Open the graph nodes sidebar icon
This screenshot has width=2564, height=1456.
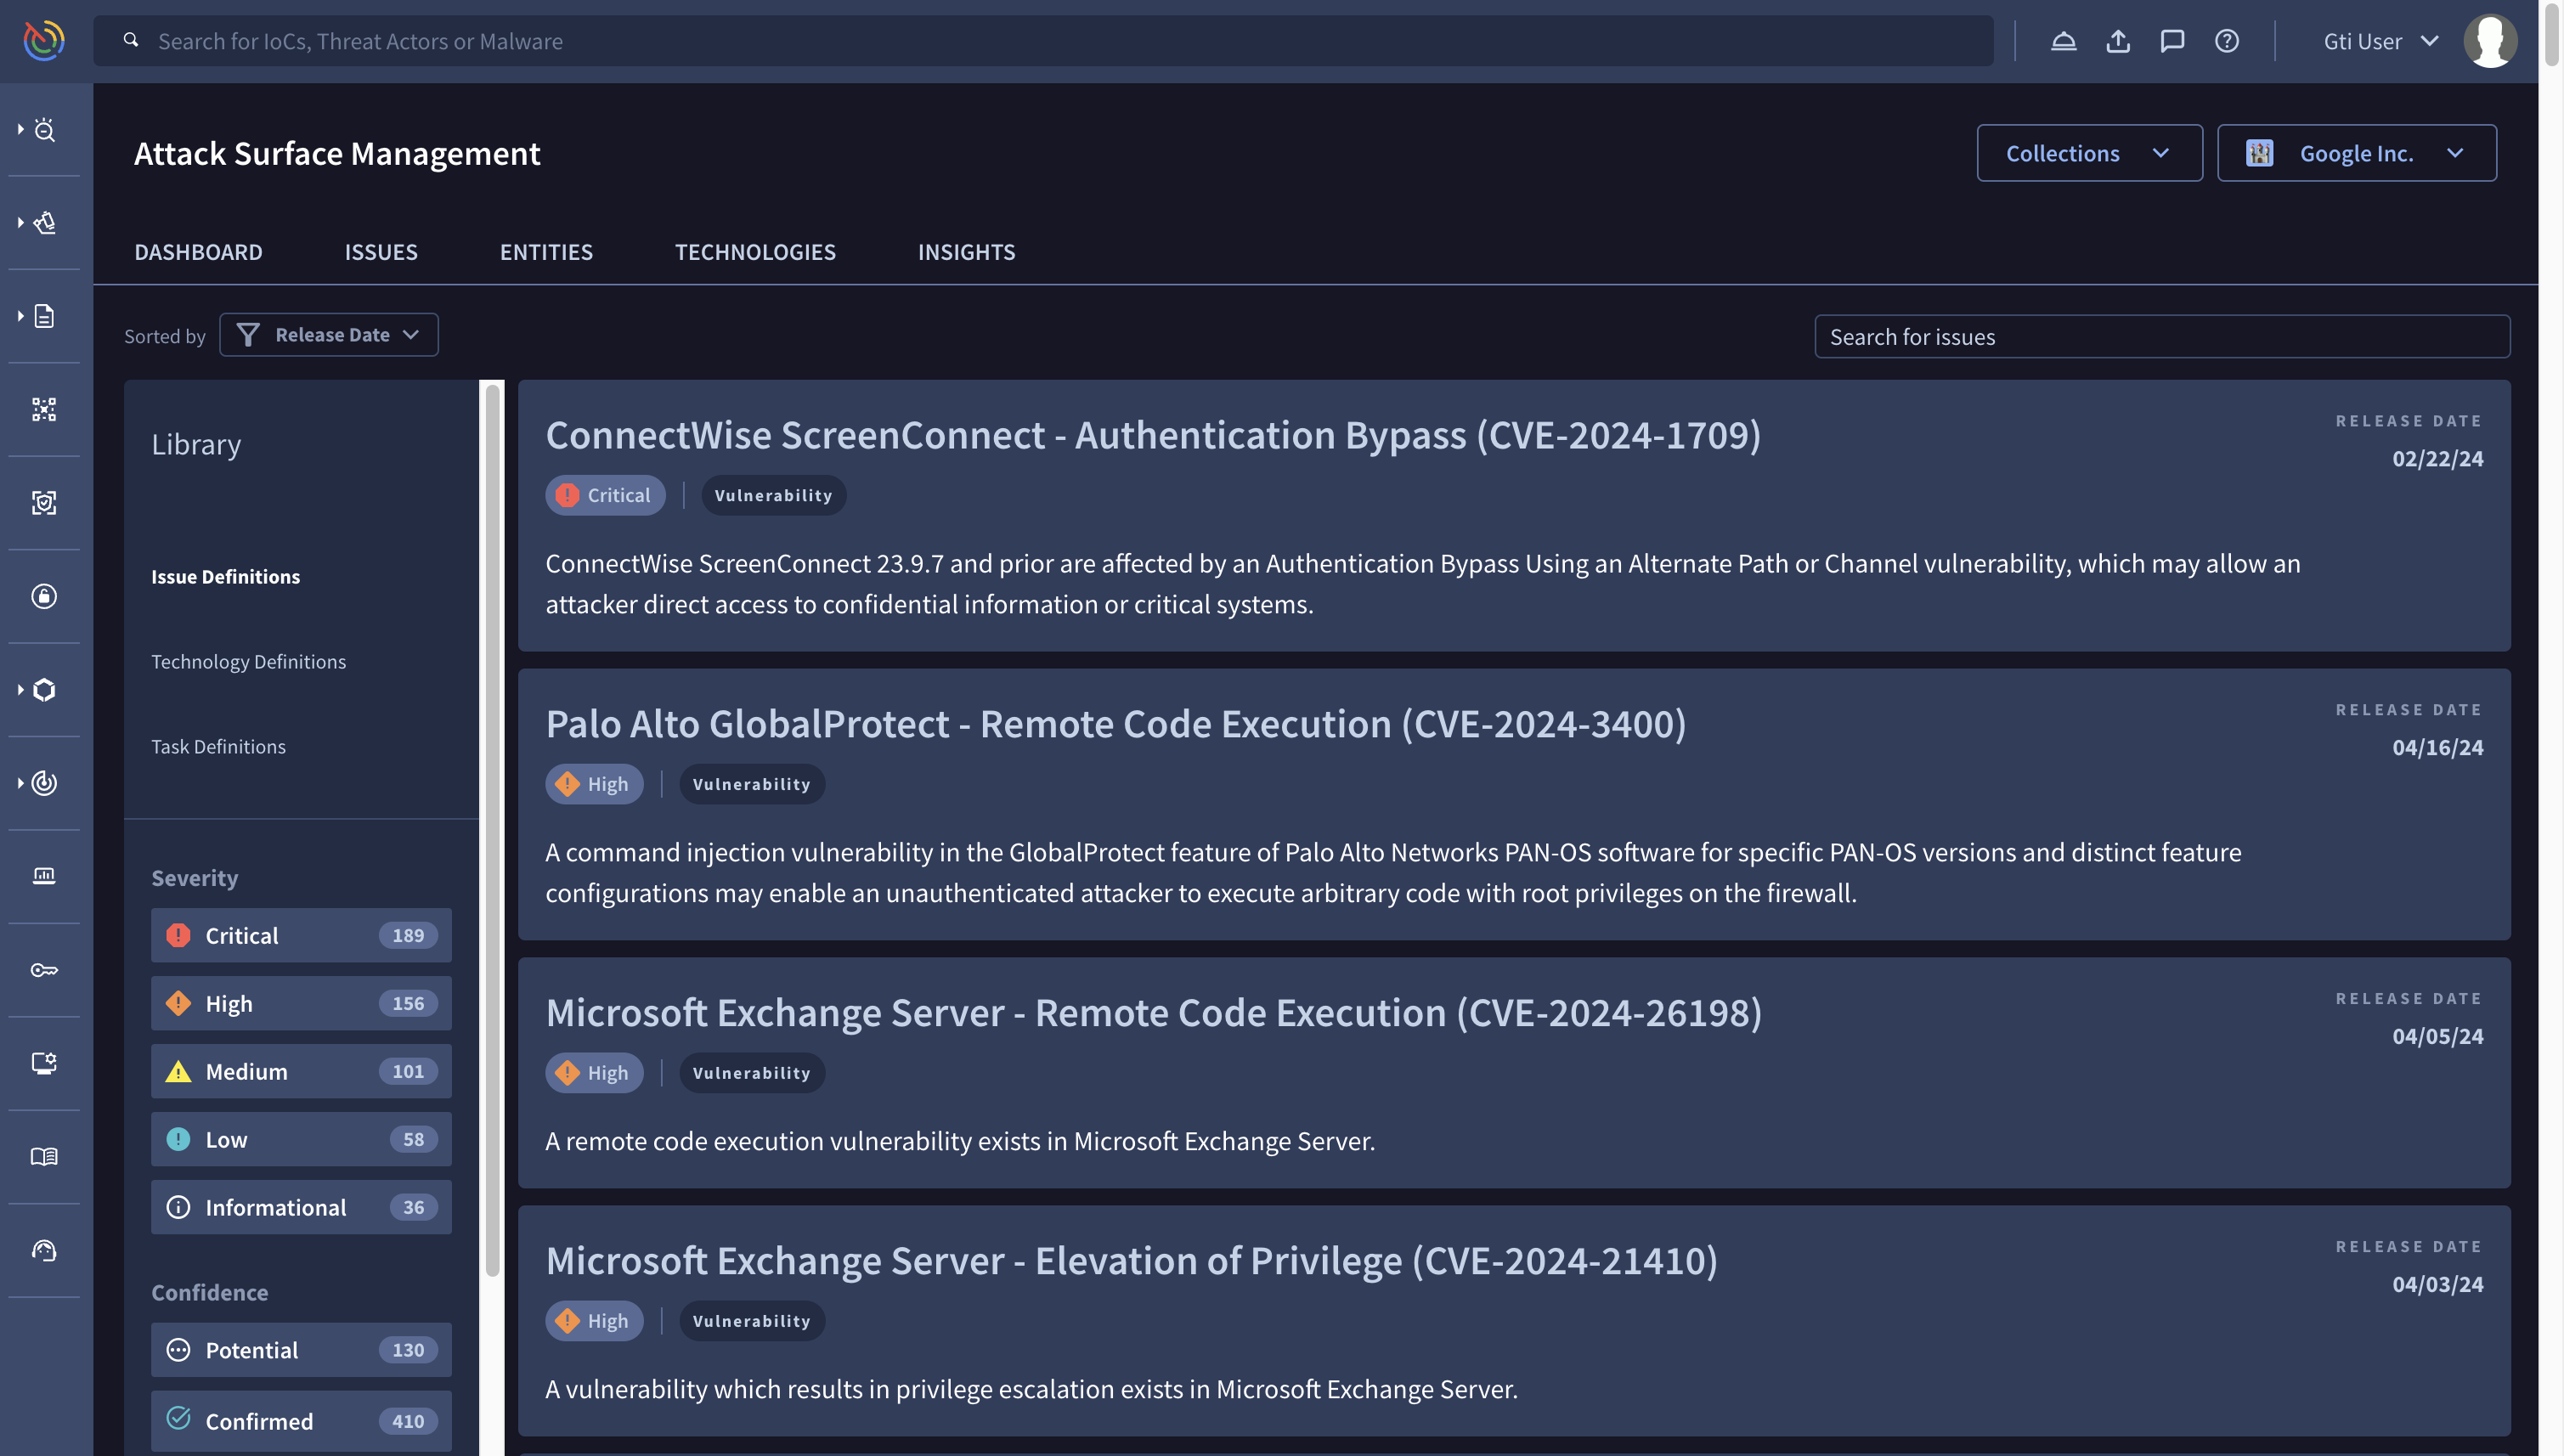tap(44, 409)
